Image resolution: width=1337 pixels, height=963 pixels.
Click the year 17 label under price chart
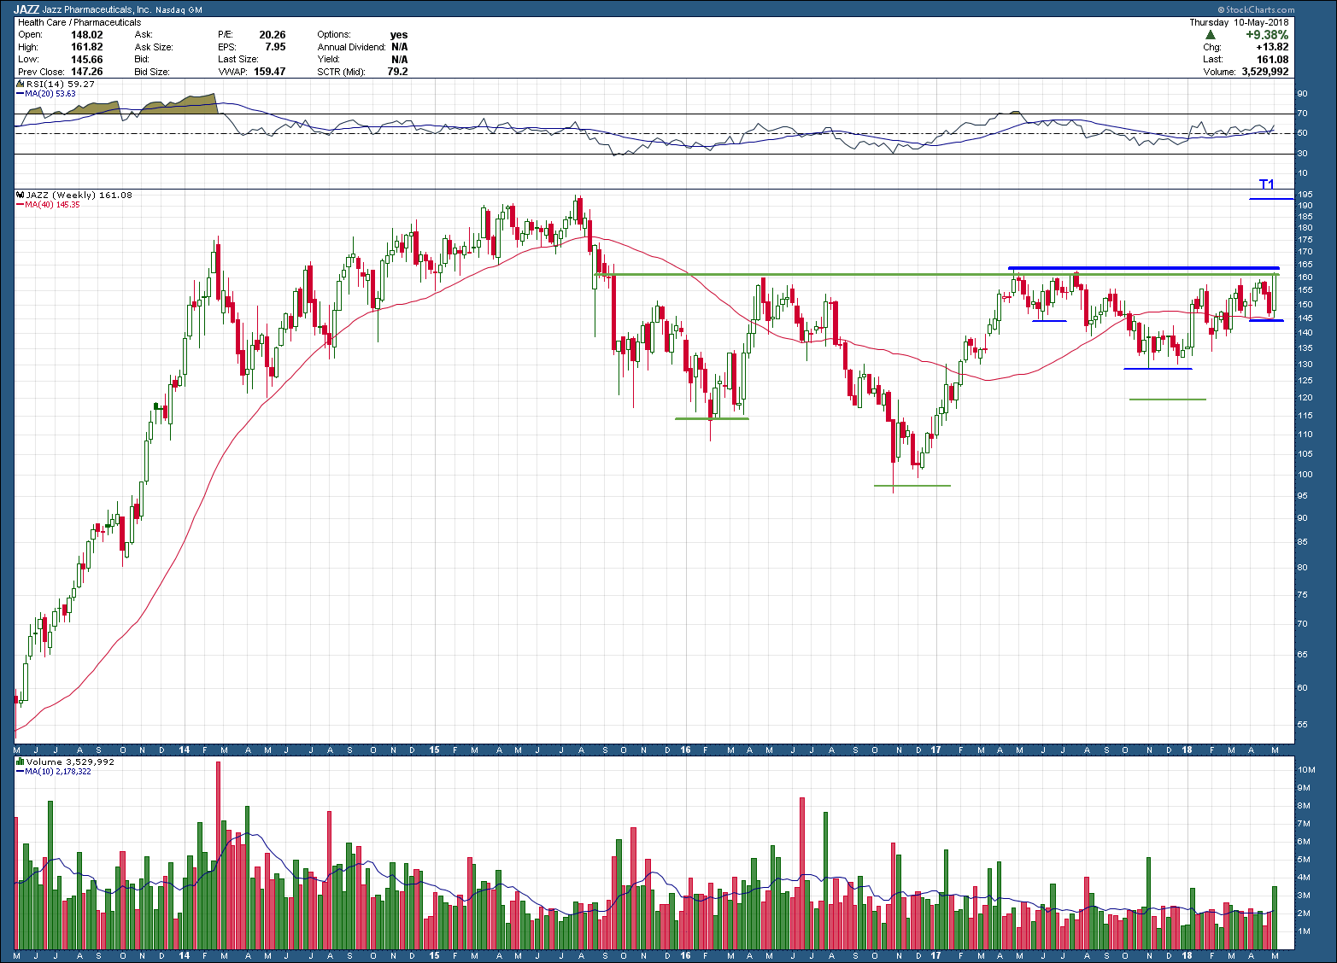tap(935, 750)
